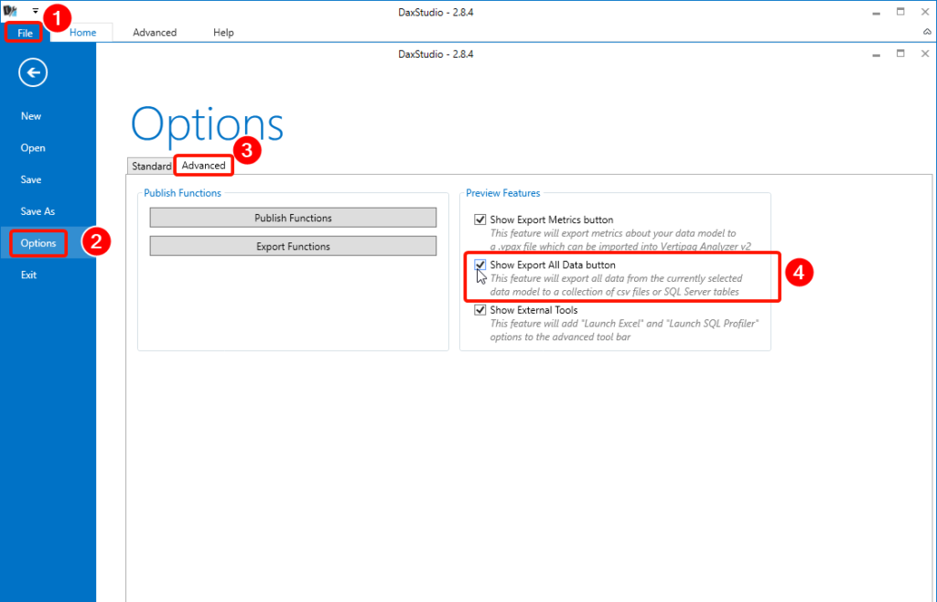Toggle Show Export All Data button checkbox
This screenshot has height=602, width=937.
click(479, 264)
